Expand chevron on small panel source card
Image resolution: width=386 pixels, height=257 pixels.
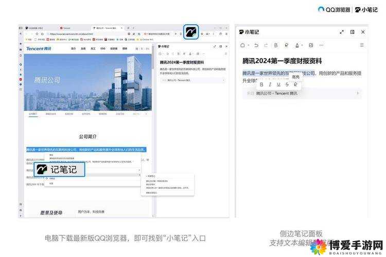223,80
